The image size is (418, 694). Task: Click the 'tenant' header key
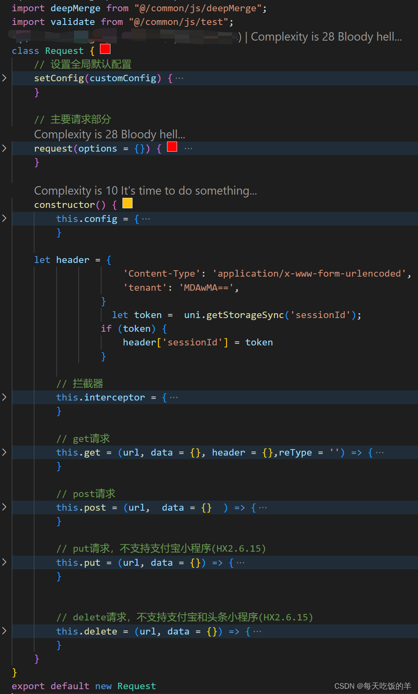click(x=145, y=287)
